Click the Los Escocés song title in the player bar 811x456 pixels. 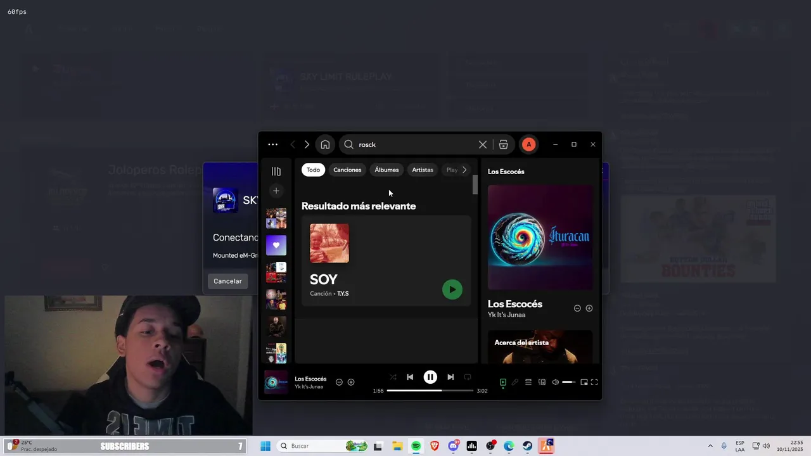pyautogui.click(x=310, y=379)
